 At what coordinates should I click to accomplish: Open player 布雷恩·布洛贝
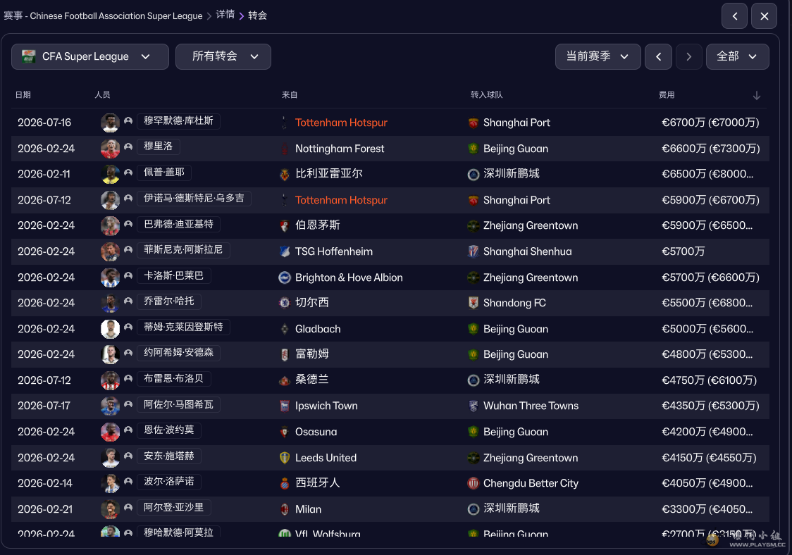coord(174,379)
